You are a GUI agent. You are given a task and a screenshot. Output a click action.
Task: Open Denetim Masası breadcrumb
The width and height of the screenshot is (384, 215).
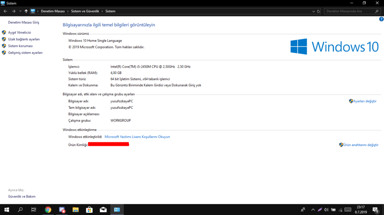pos(52,11)
